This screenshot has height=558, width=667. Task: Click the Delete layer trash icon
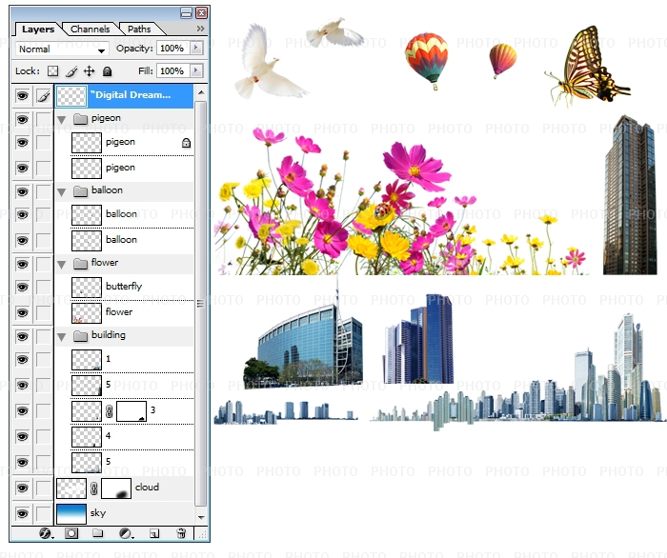click(x=181, y=534)
